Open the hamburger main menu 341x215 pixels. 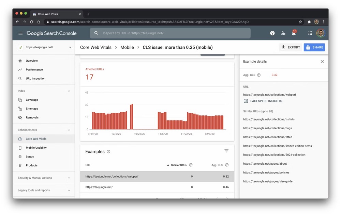tap(20, 33)
